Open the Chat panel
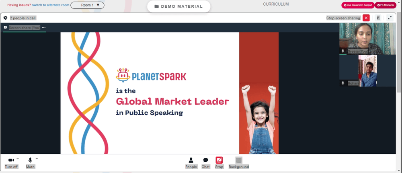This screenshot has width=402, height=173. pos(205,163)
